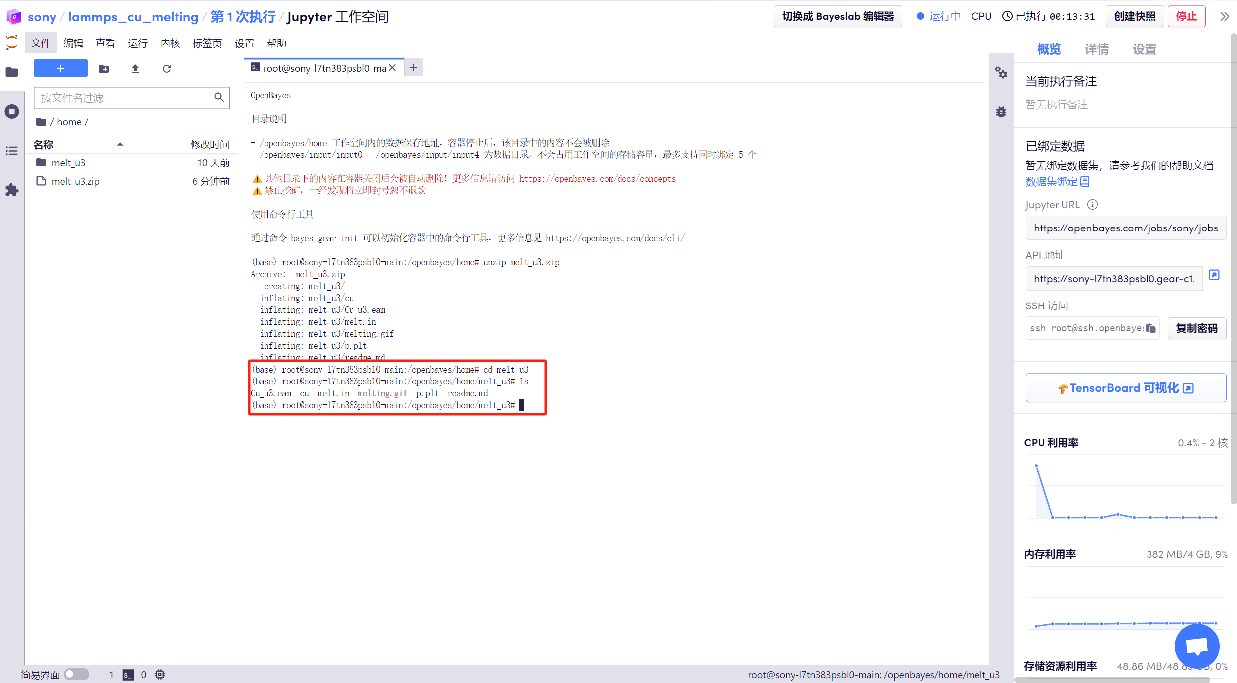Open the table of contents sidebar icon
The height and width of the screenshot is (683, 1237).
pyautogui.click(x=12, y=151)
